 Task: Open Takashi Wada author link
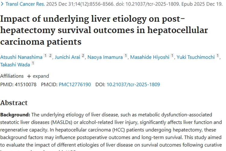[15, 65]
